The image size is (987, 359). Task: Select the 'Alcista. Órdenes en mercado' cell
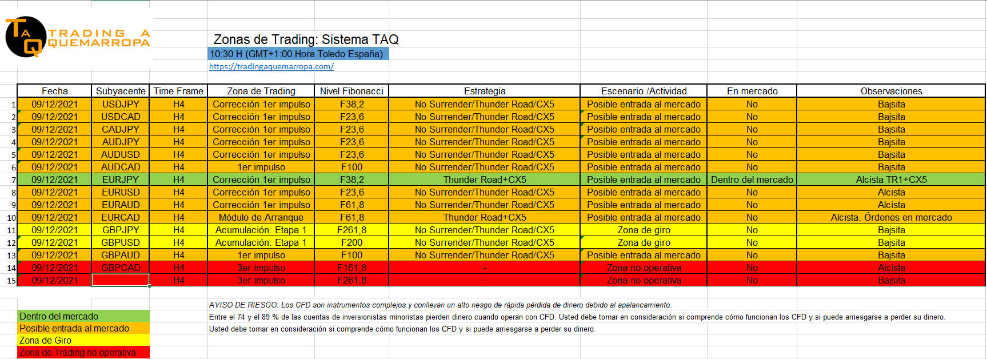pos(890,217)
